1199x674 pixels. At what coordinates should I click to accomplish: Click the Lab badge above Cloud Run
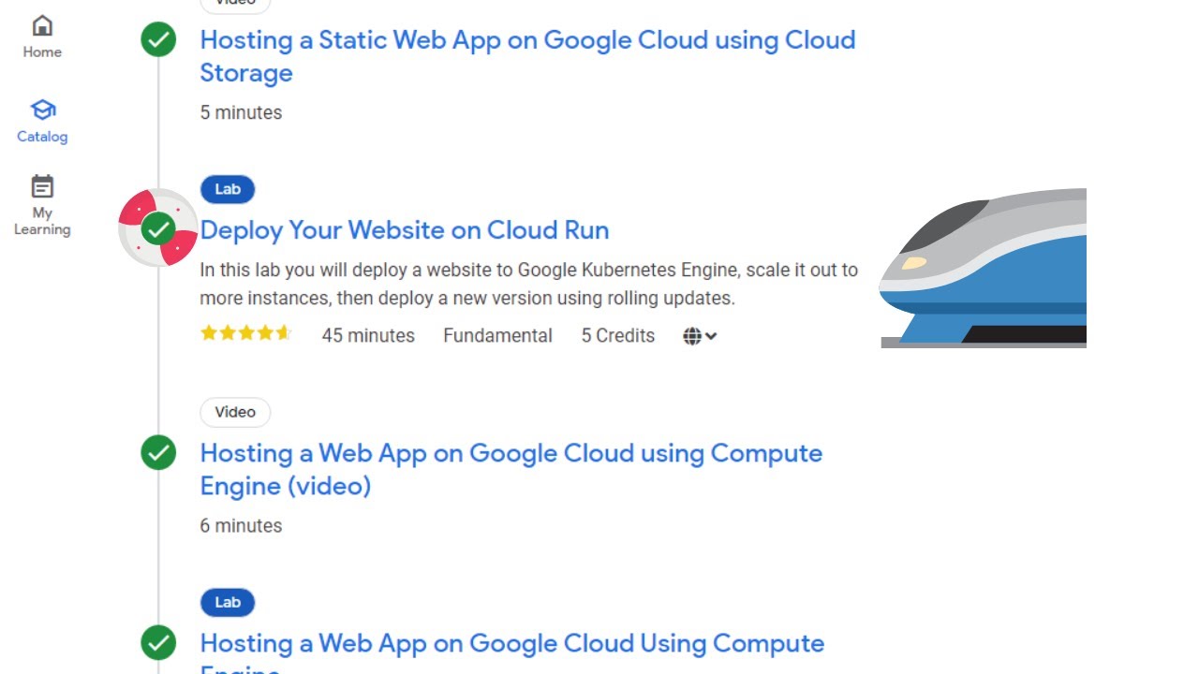(x=228, y=189)
